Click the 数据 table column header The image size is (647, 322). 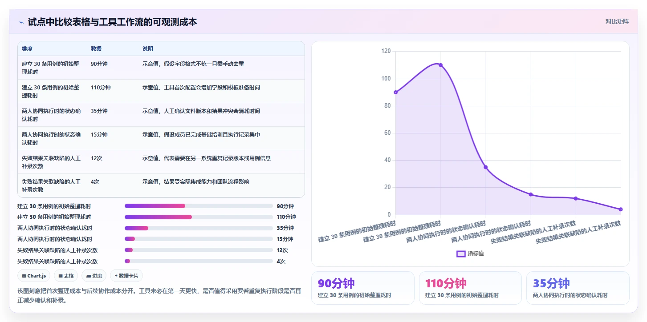[96, 49]
